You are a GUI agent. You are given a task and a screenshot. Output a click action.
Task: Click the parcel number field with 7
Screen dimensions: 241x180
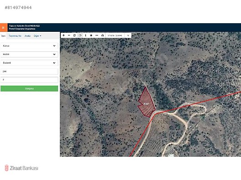(29, 80)
